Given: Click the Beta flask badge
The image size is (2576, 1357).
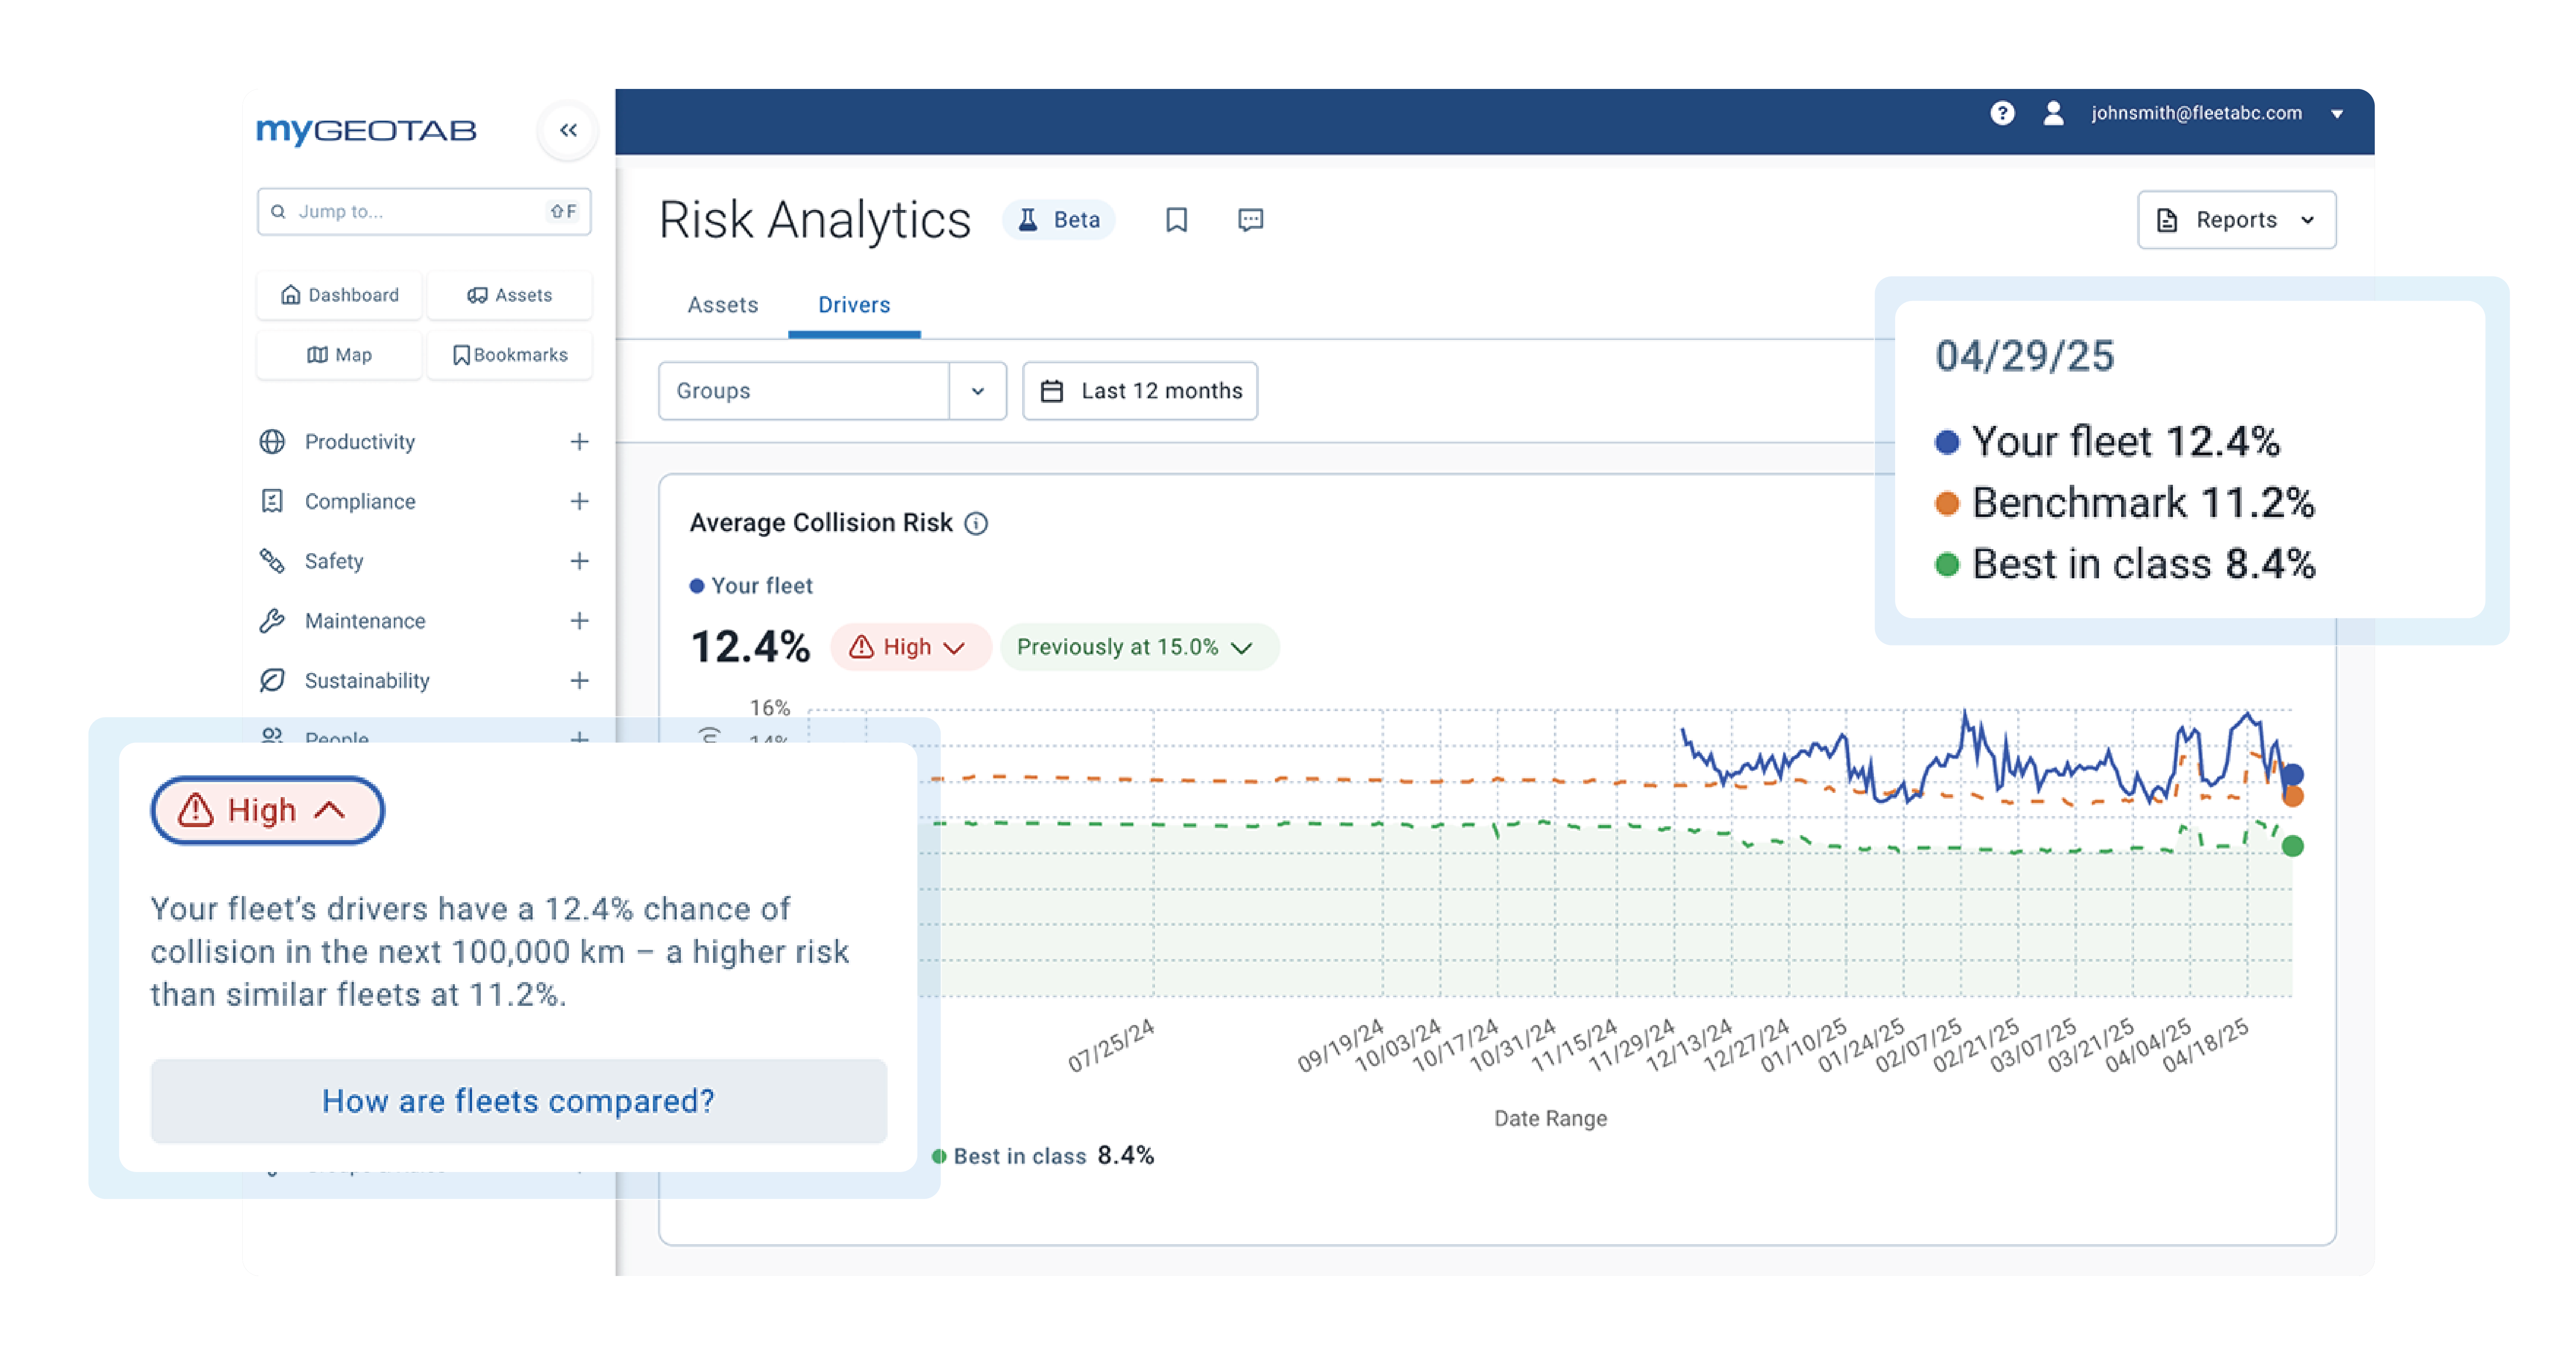Looking at the screenshot, I should click(x=1059, y=220).
